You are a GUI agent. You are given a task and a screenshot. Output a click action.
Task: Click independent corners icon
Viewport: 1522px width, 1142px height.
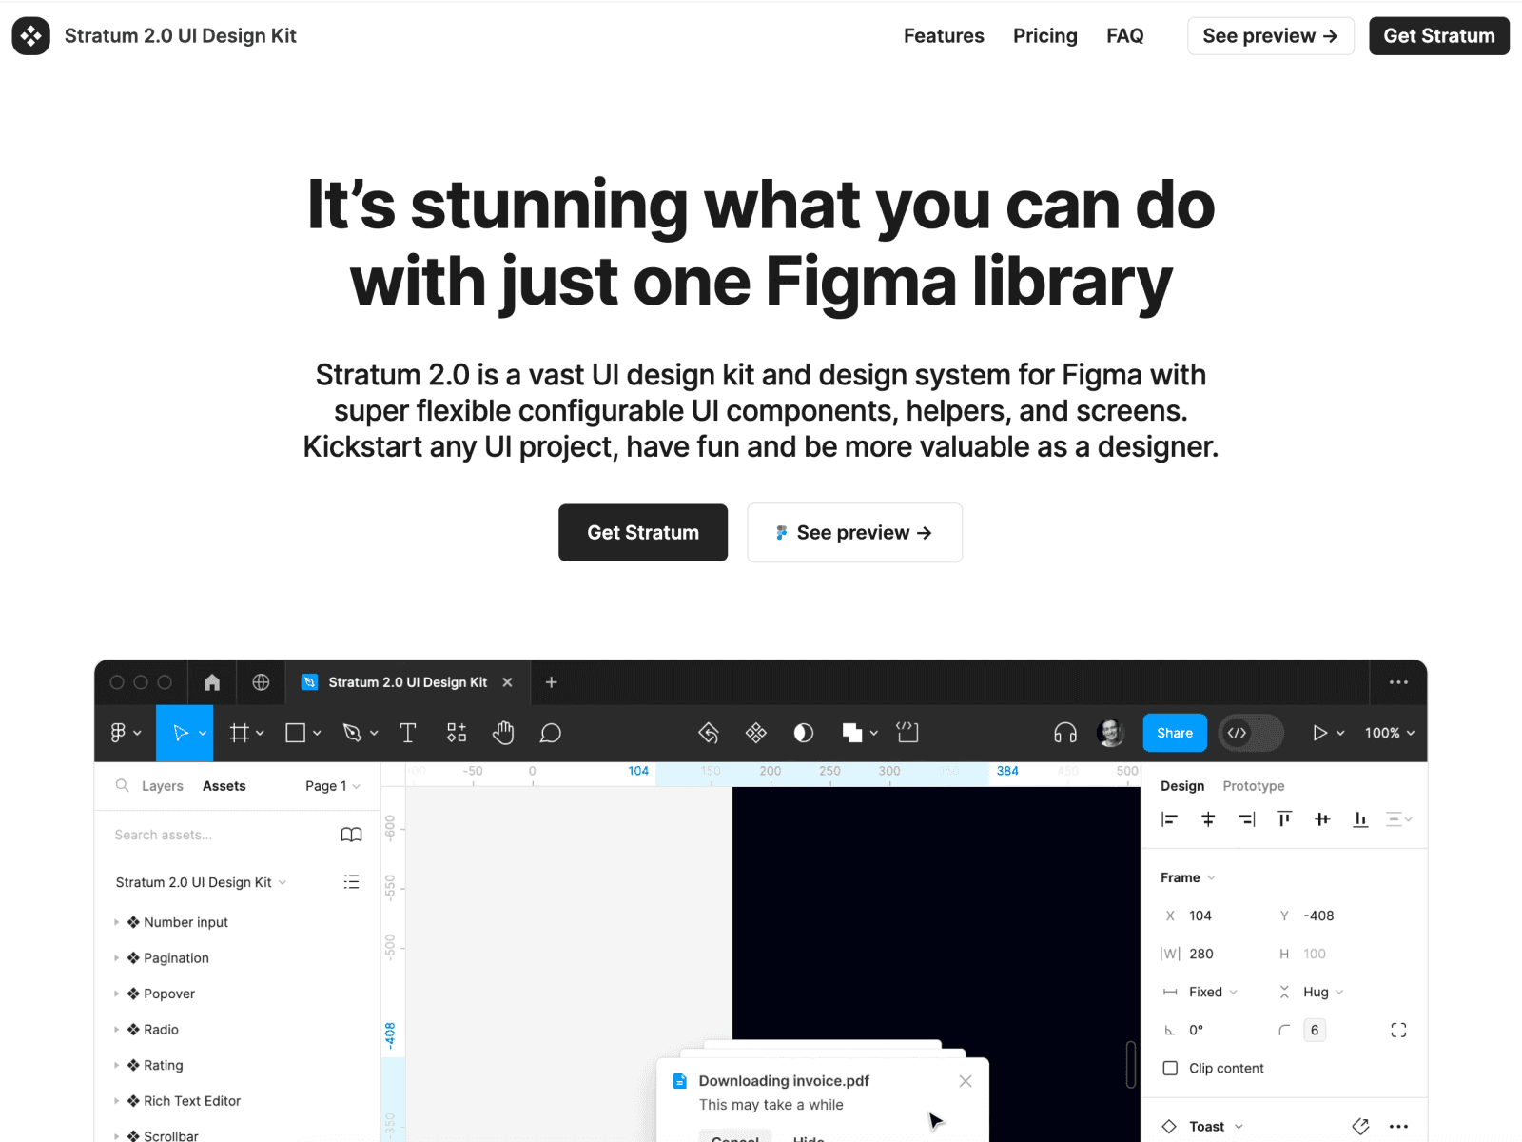click(1398, 1030)
